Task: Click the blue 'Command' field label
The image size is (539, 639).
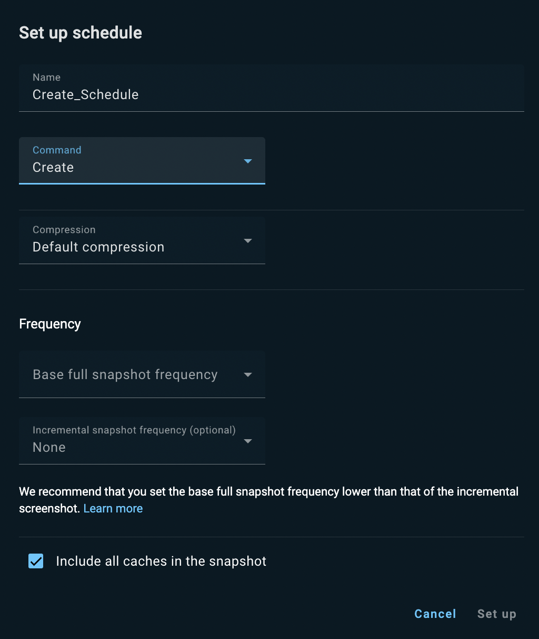Action: click(57, 150)
